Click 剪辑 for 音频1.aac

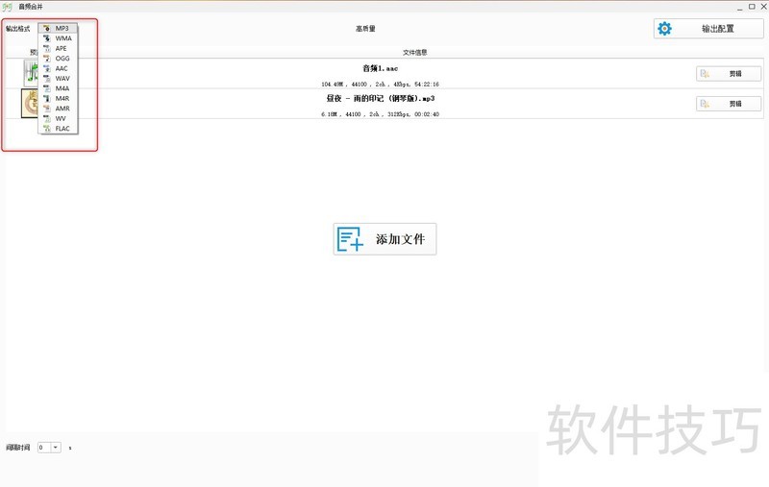[729, 74]
